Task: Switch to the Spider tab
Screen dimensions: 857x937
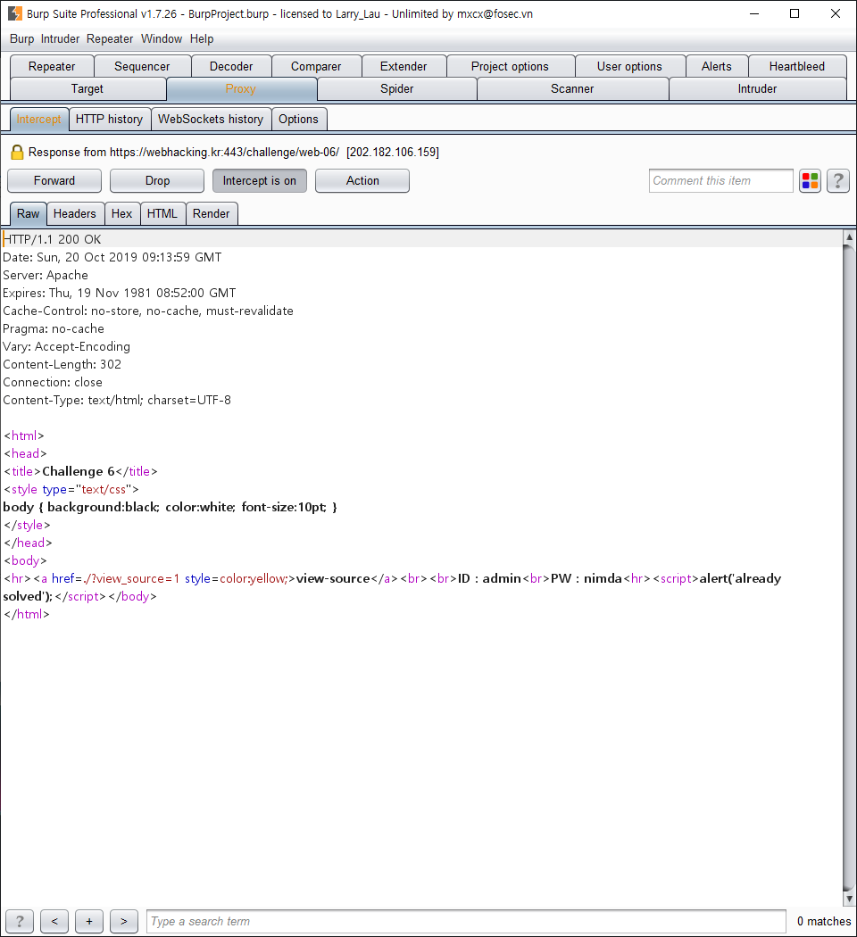Action: [397, 89]
